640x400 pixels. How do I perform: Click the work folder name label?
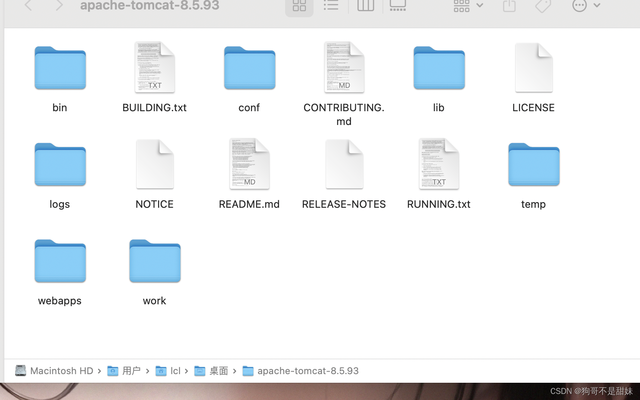point(155,301)
